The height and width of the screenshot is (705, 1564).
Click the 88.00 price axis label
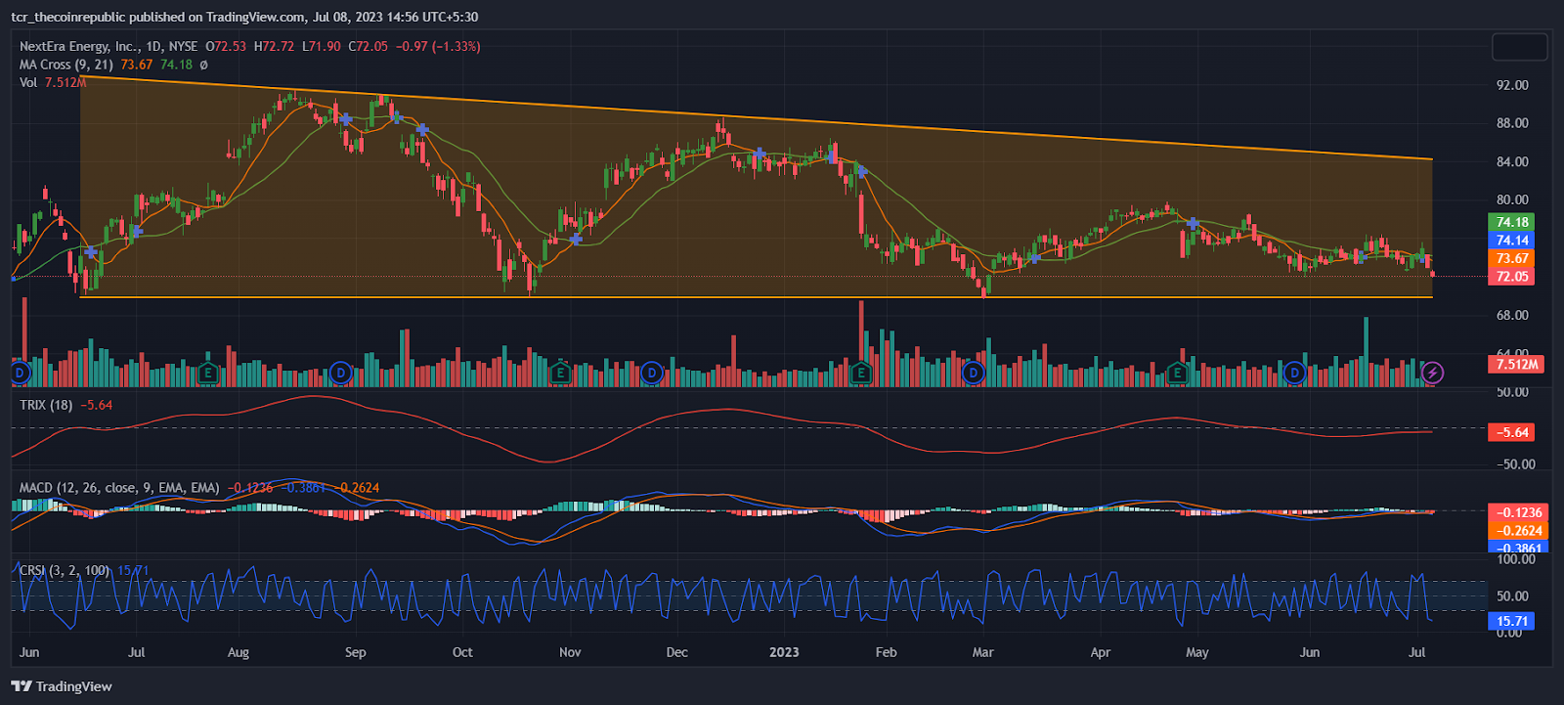(1512, 123)
